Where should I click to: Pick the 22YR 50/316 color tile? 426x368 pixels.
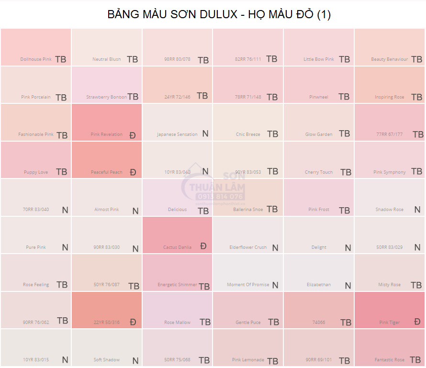[107, 310]
